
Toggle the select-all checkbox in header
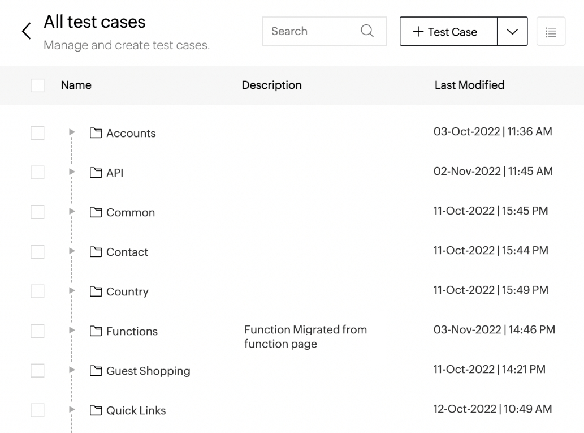(37, 85)
